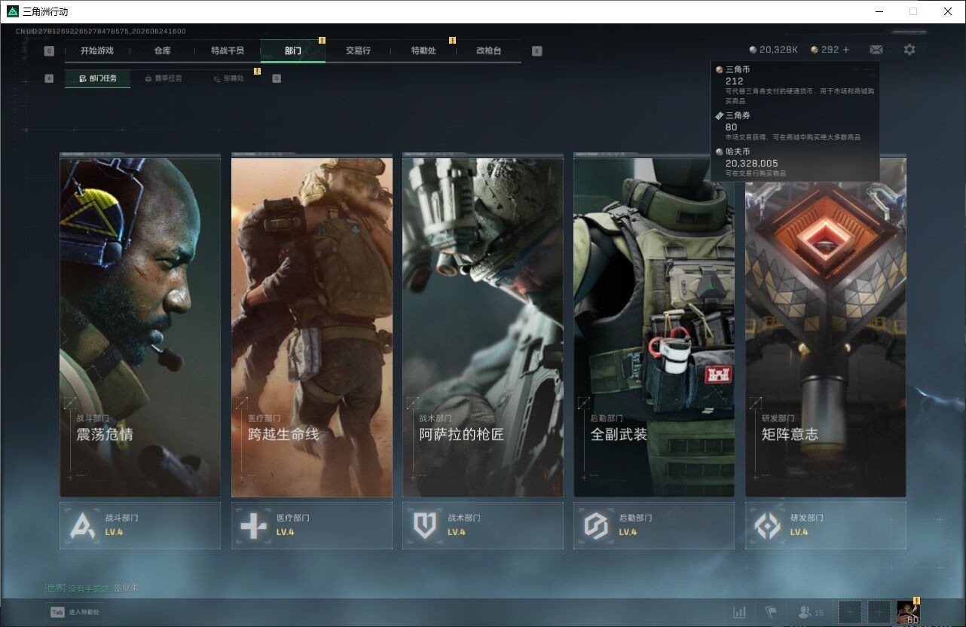Click the first empty squad slot plus

coord(850,613)
